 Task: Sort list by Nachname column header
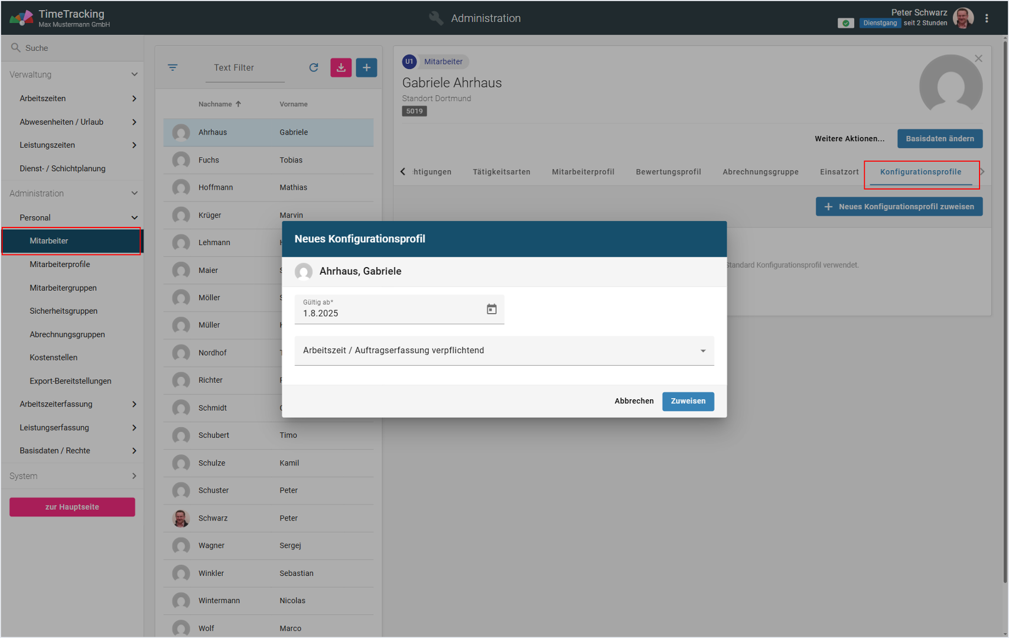pos(216,104)
